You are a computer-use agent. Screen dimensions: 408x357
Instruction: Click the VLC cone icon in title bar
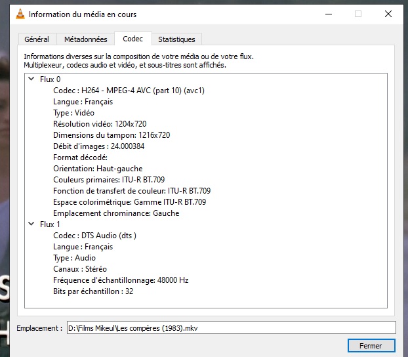pos(20,14)
